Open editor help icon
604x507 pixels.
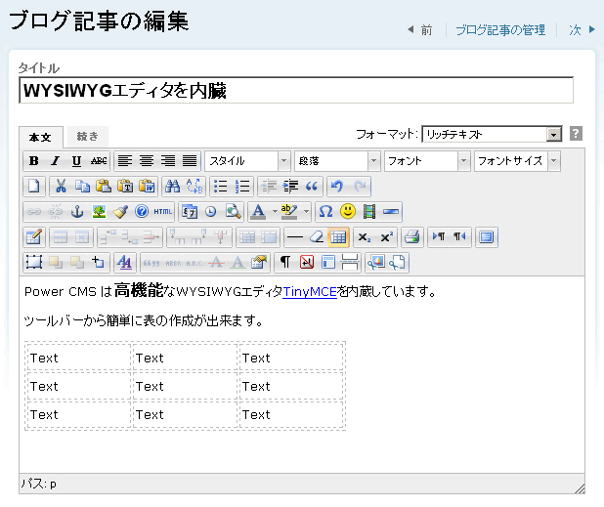click(142, 211)
